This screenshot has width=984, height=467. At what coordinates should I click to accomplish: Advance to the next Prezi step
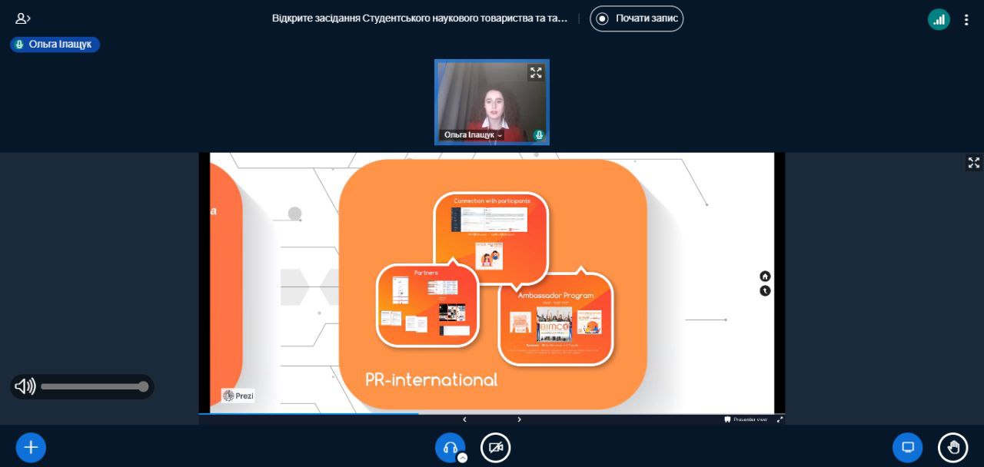(520, 419)
